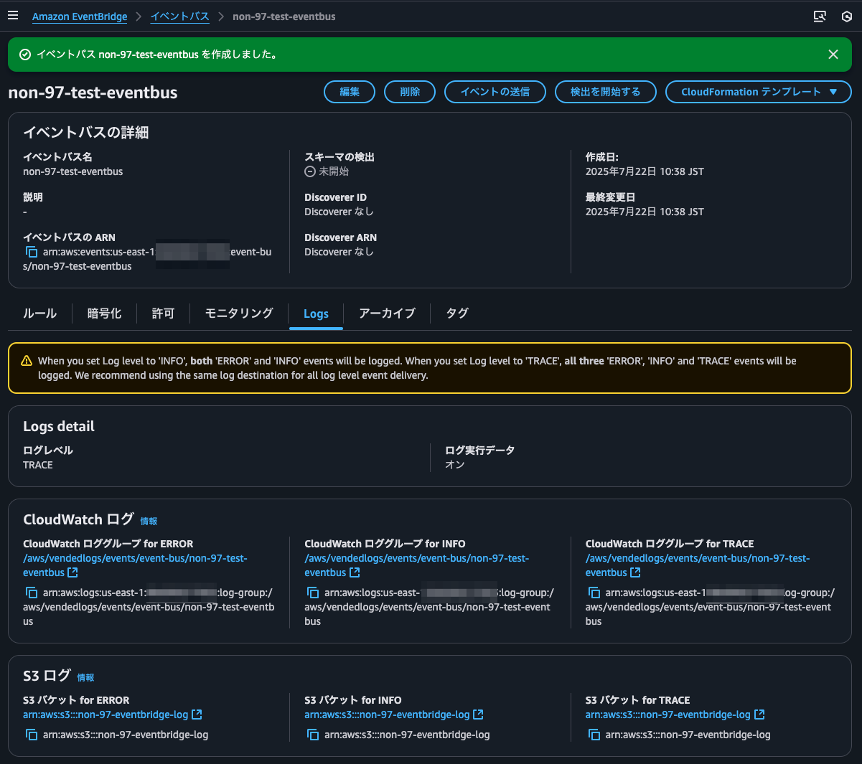Go to Amazon EventBridge breadcrumb link
The image size is (862, 764).
coord(80,16)
